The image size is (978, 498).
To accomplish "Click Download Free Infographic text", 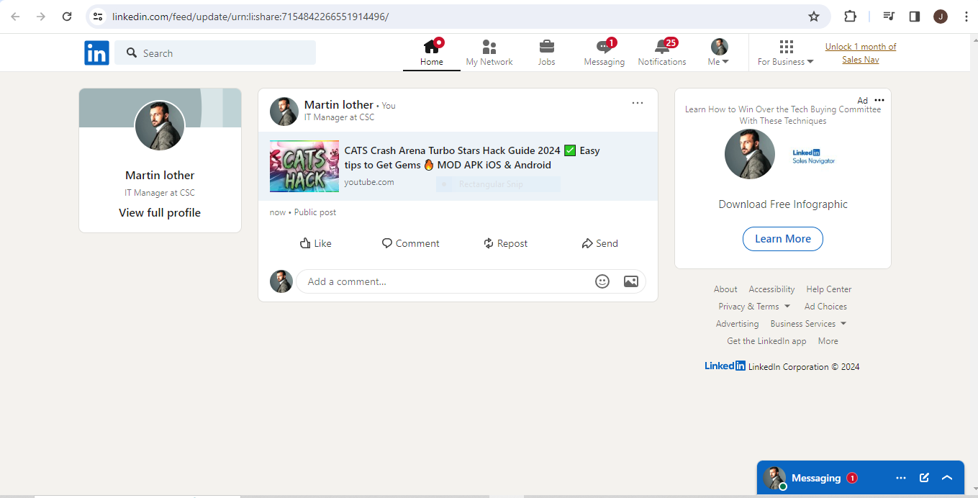I will pos(783,204).
